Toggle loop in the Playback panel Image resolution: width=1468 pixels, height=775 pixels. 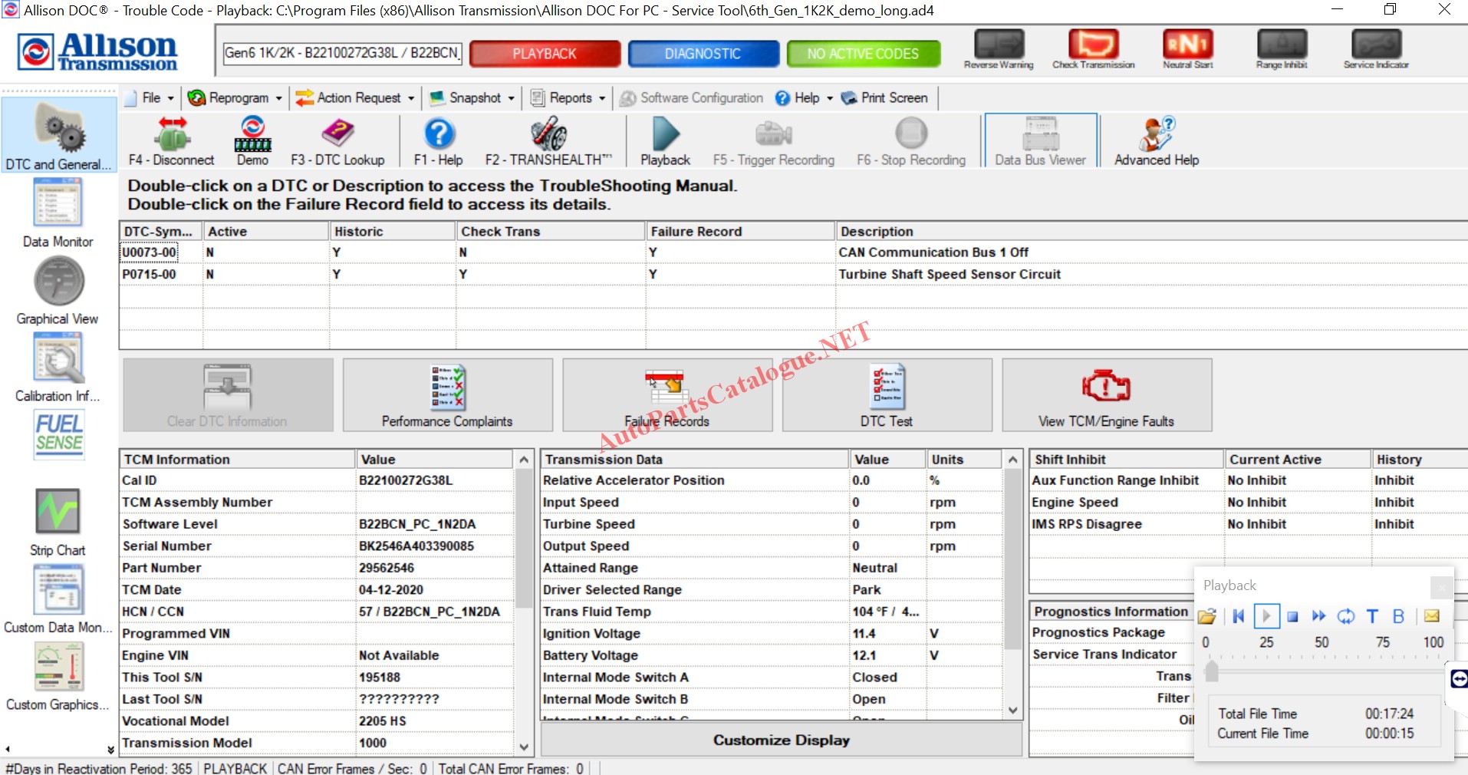point(1345,616)
